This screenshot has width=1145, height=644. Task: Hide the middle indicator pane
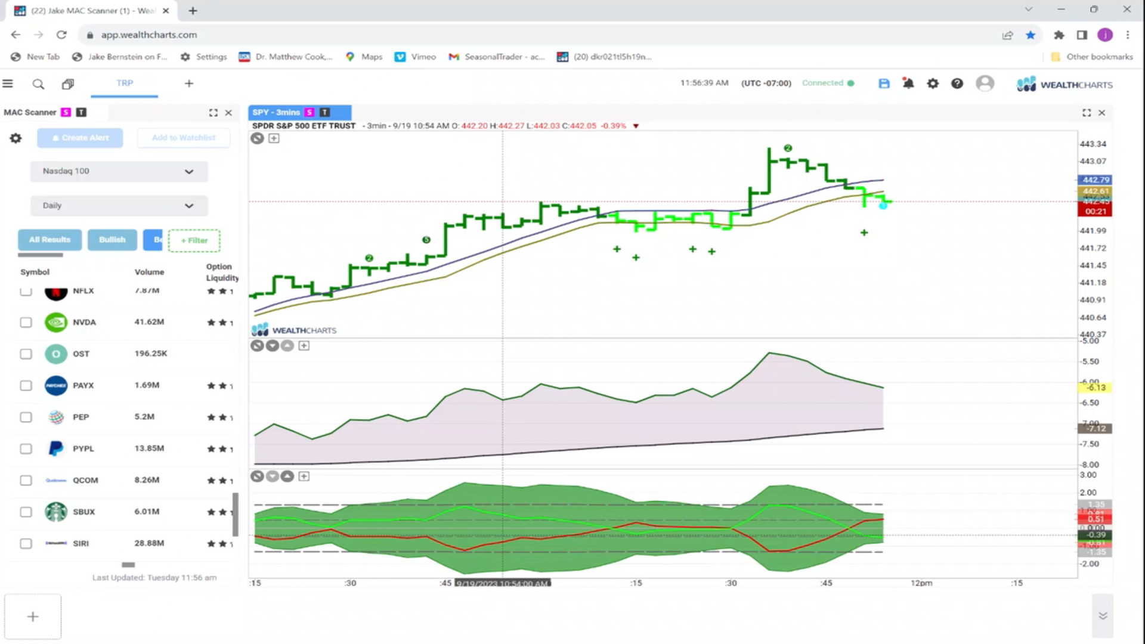click(257, 346)
